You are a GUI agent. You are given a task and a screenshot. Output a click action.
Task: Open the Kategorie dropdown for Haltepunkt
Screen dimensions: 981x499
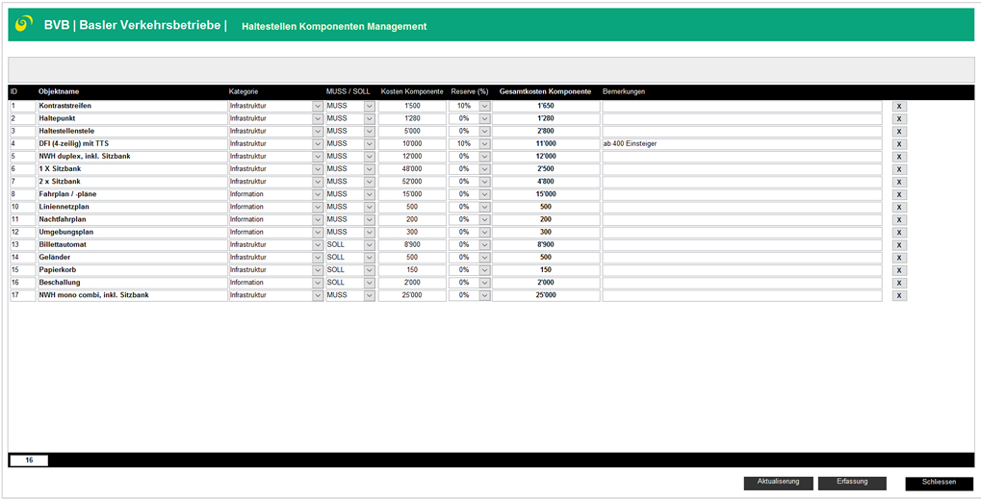[x=318, y=118]
